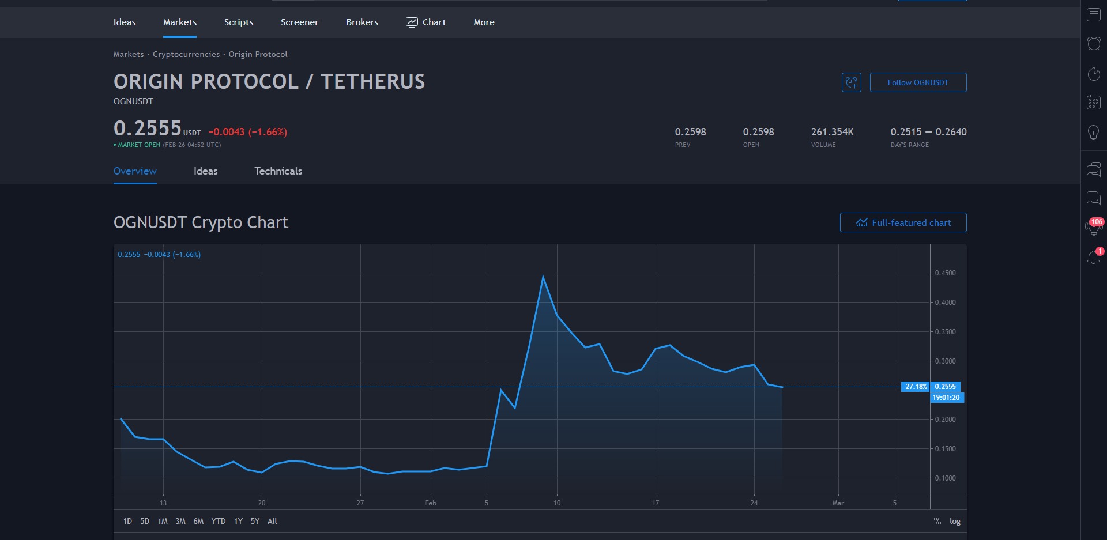Click Markets breadcrumb link
Screen dimensions: 1107x540
click(x=129, y=54)
